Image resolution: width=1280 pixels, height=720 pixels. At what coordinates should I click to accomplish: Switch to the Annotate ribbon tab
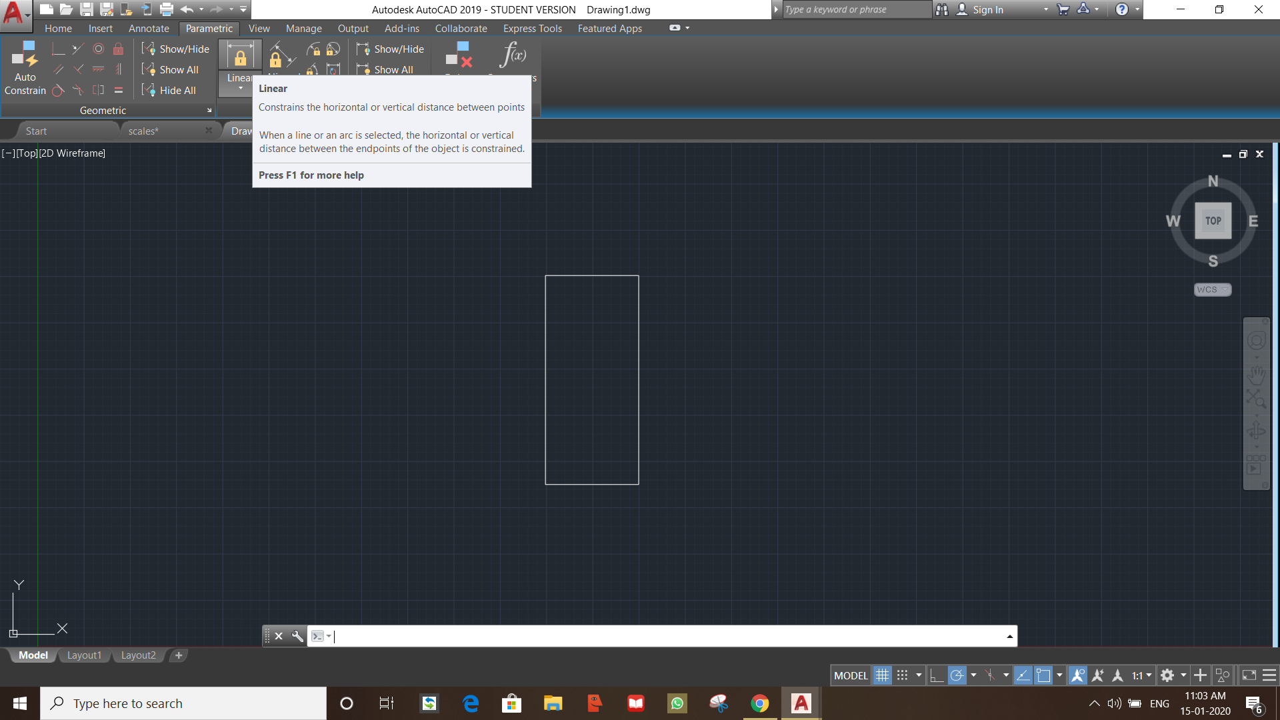tap(149, 29)
